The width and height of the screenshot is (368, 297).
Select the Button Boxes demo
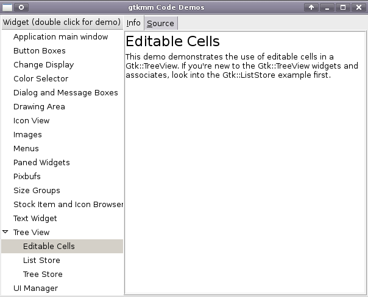click(39, 51)
